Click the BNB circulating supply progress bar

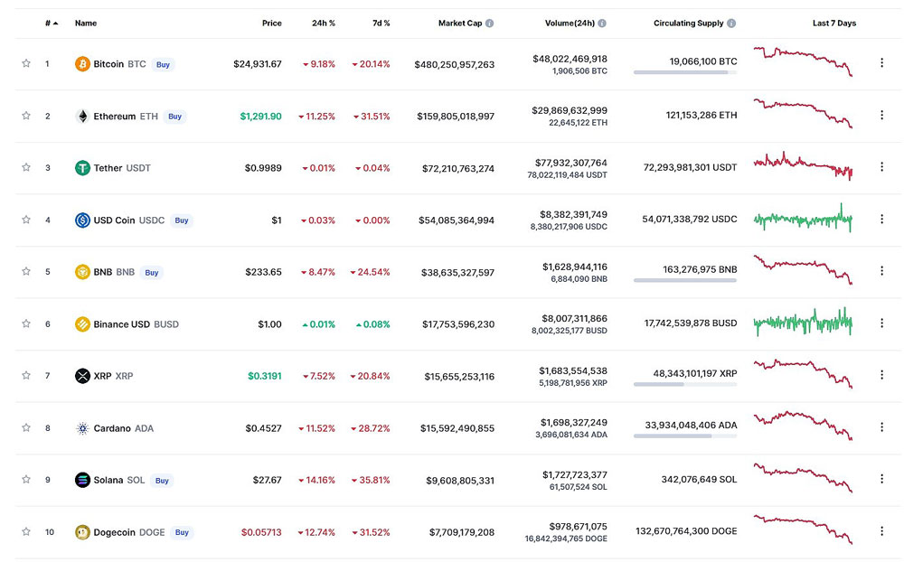pos(685,280)
